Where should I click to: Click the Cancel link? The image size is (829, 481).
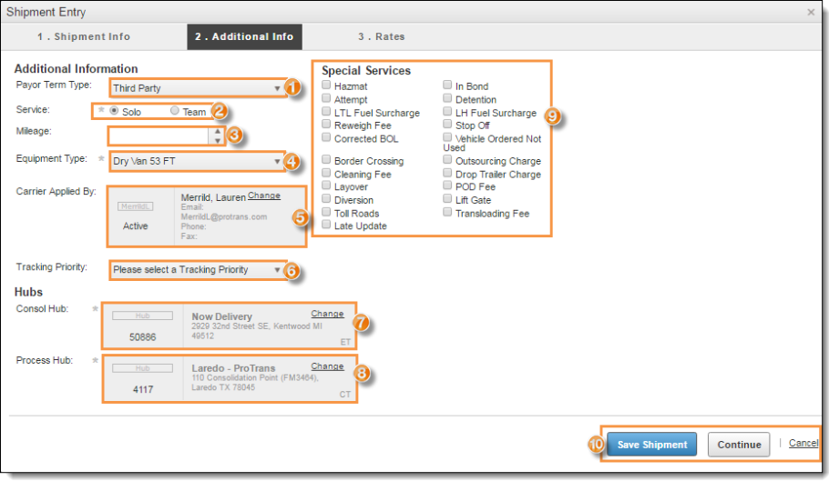coord(803,444)
